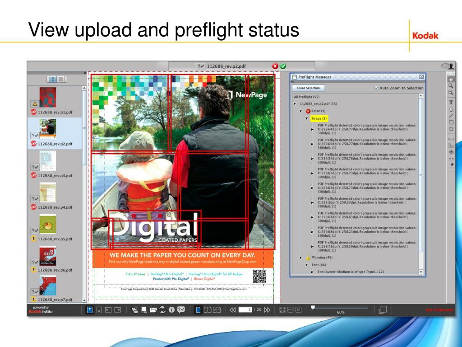Click the zoom slider handle
The height and width of the screenshot is (347, 462).
point(312,307)
